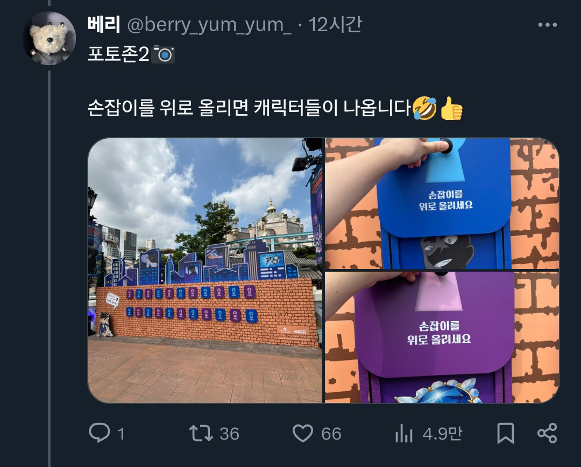Click the reply count 1

(121, 434)
